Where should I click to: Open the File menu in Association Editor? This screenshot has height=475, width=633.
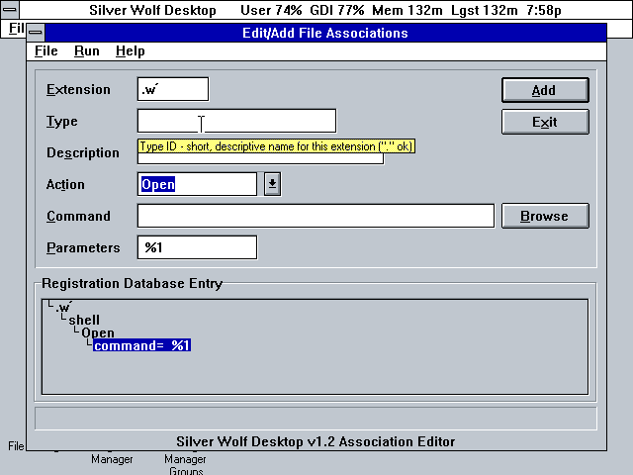[x=45, y=50]
